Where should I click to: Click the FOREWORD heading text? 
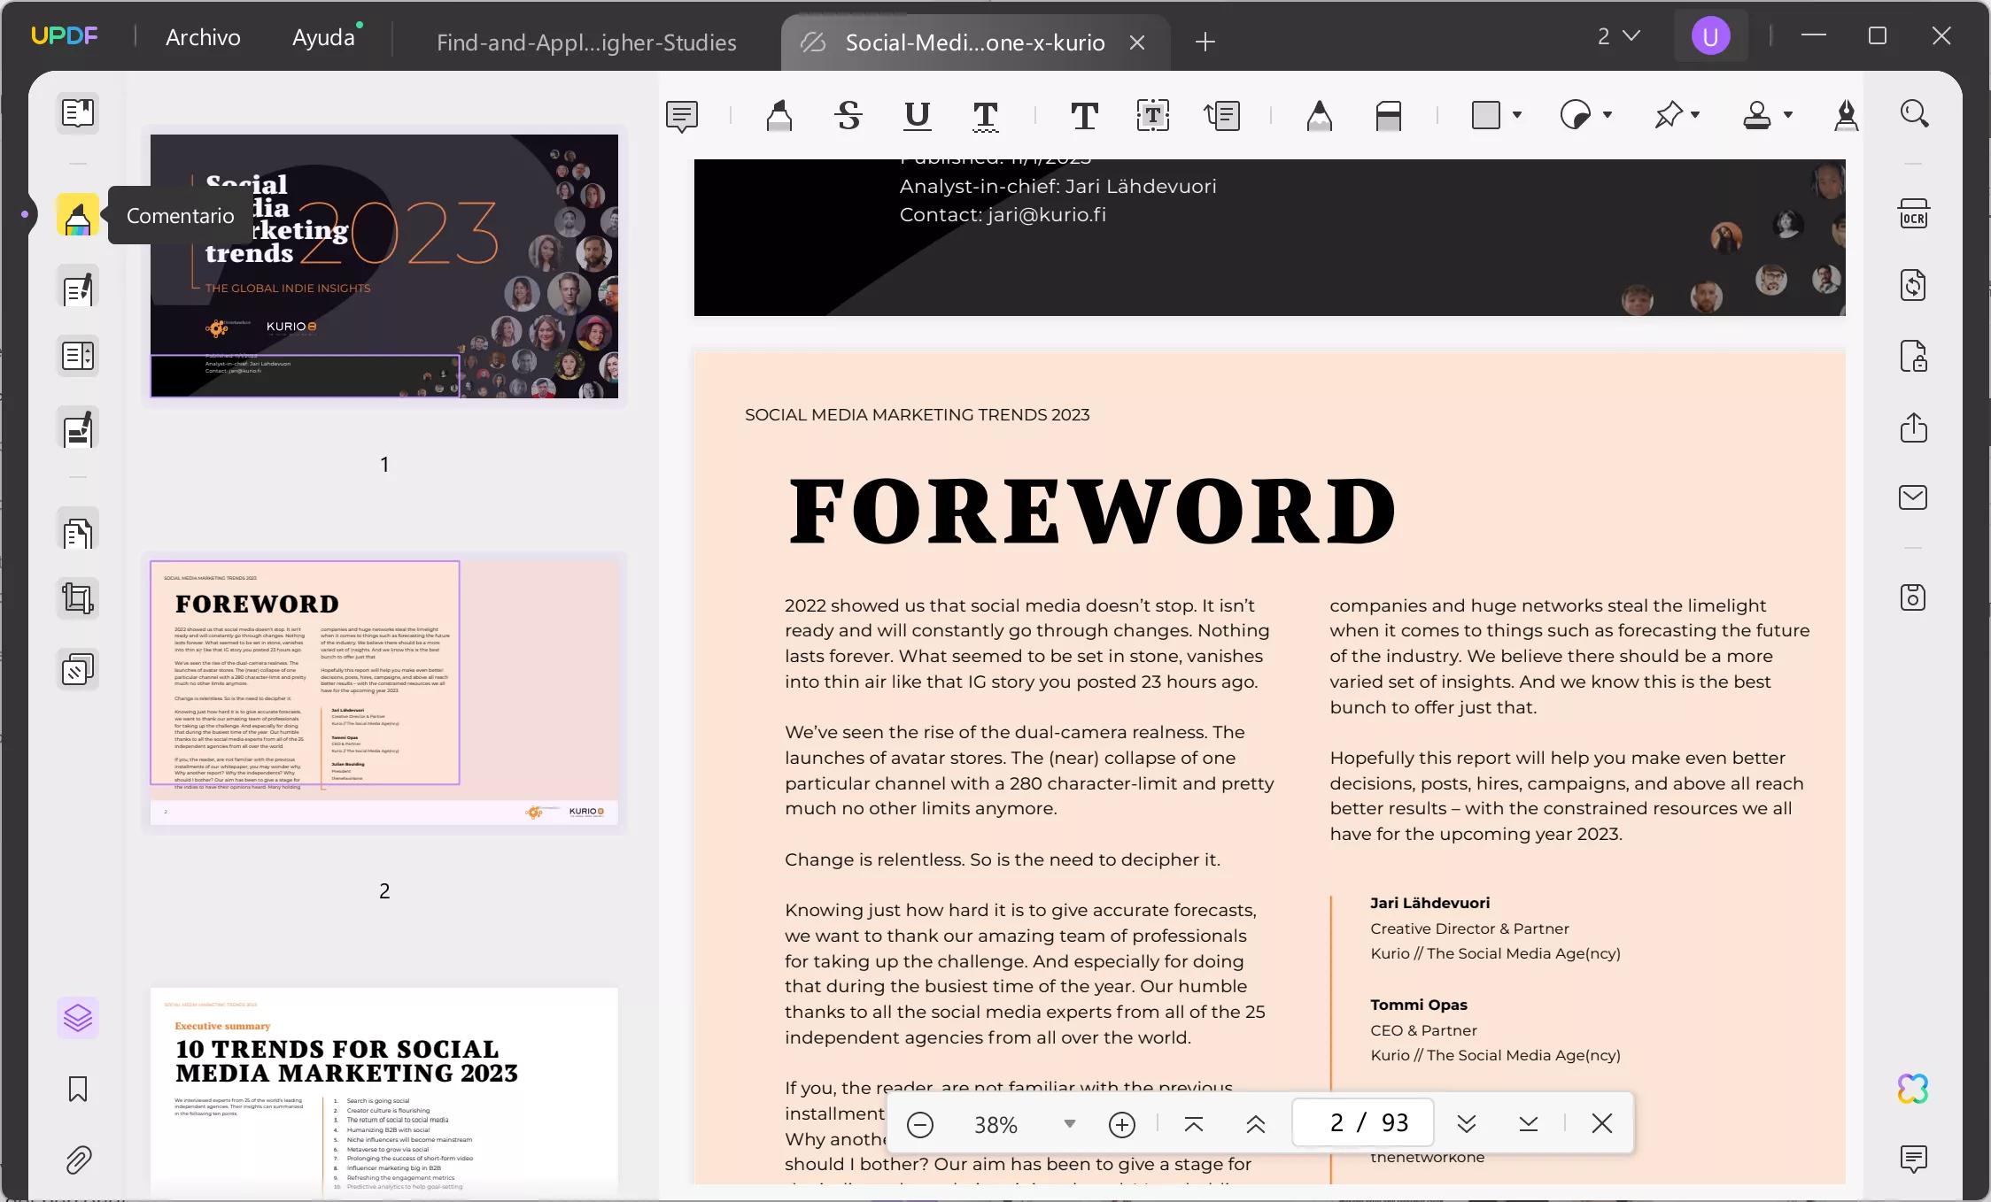[x=1092, y=512]
